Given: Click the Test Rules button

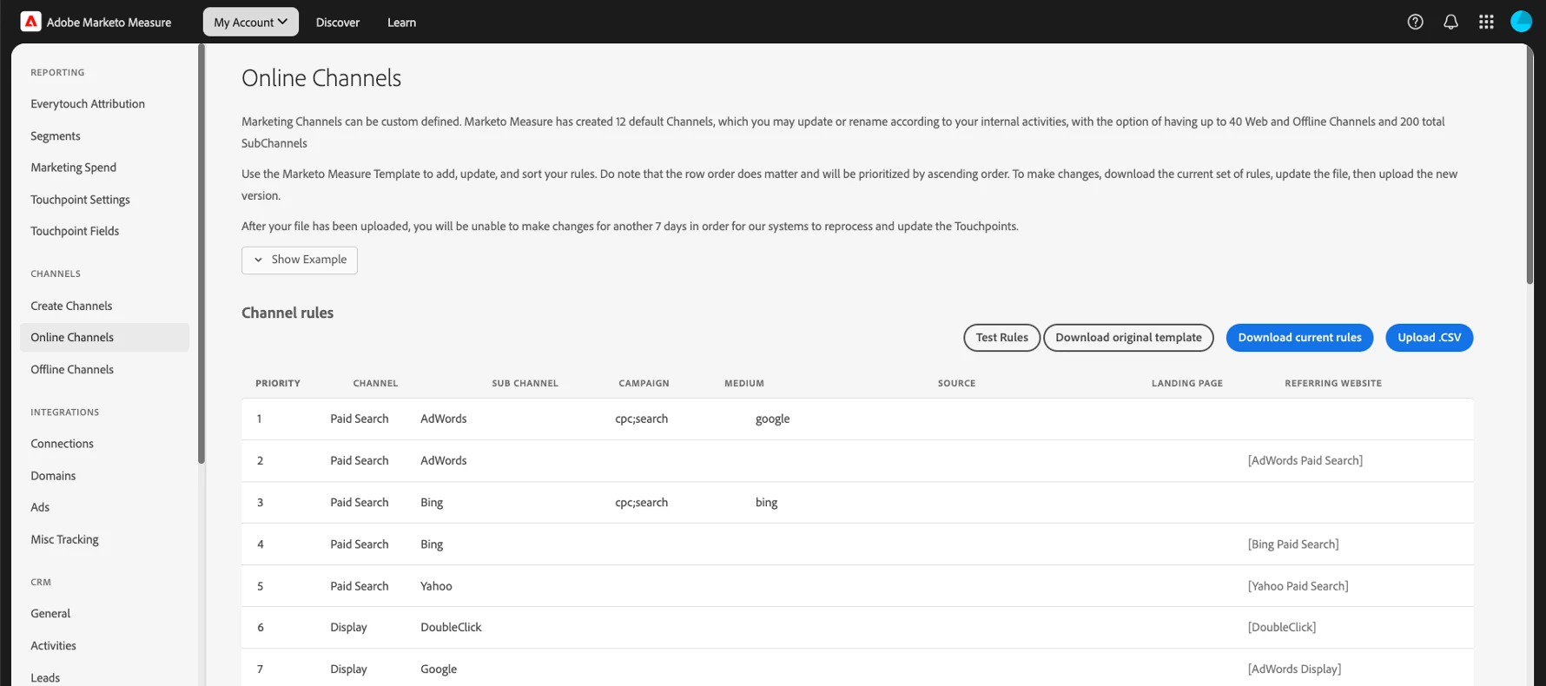Looking at the screenshot, I should [1001, 338].
